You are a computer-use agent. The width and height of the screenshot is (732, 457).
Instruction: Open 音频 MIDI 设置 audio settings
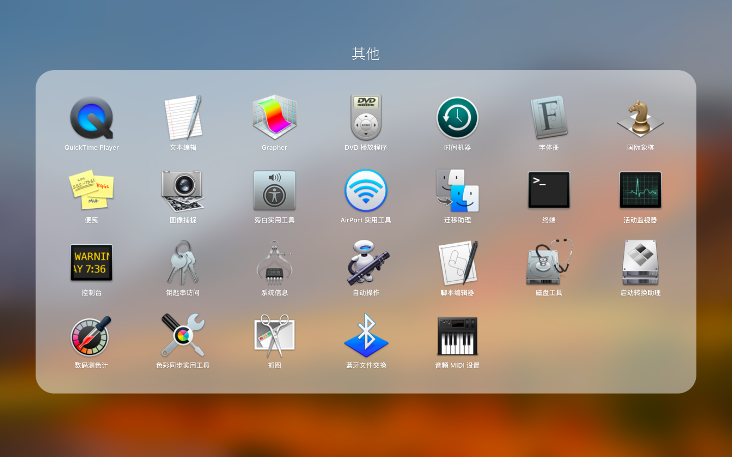click(457, 336)
